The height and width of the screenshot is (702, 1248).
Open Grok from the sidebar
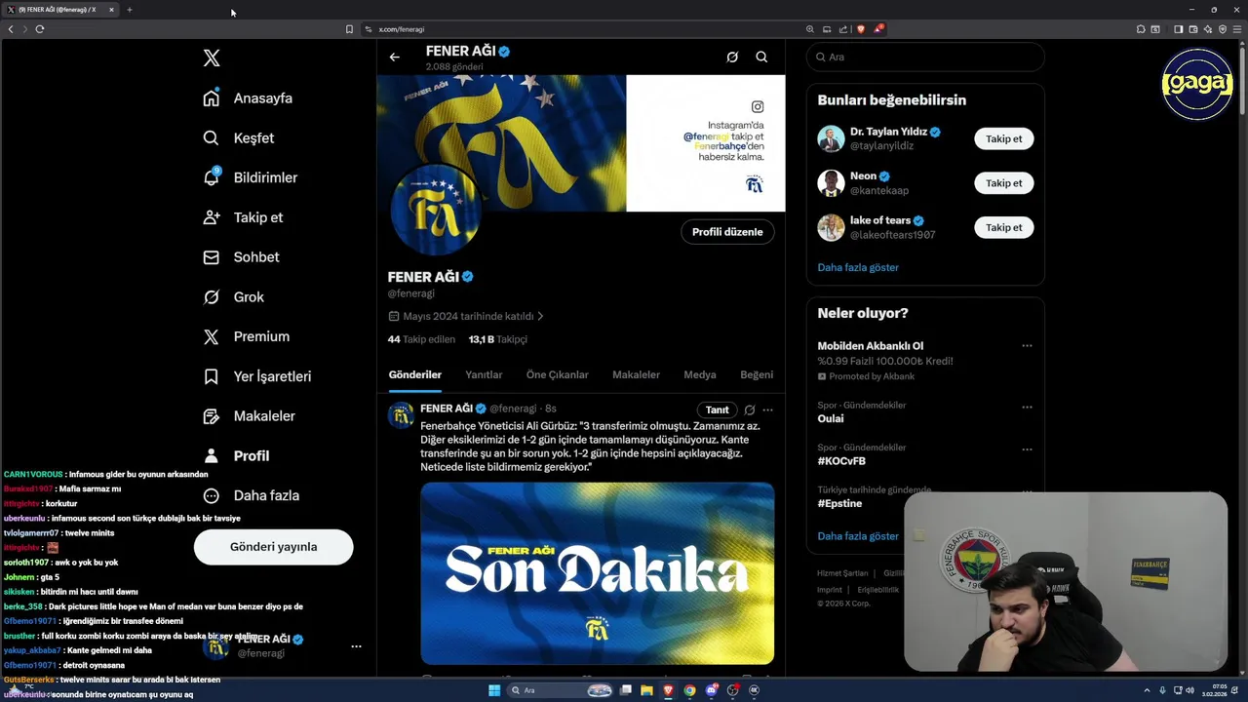[x=233, y=297]
